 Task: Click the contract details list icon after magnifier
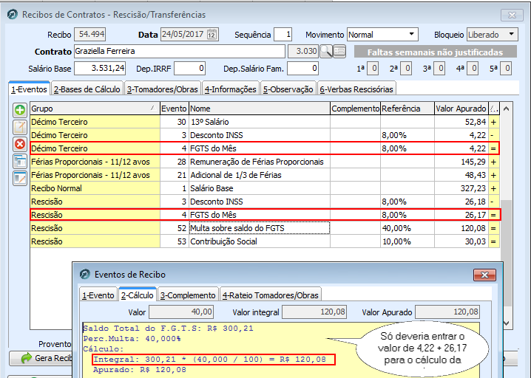click(x=339, y=52)
